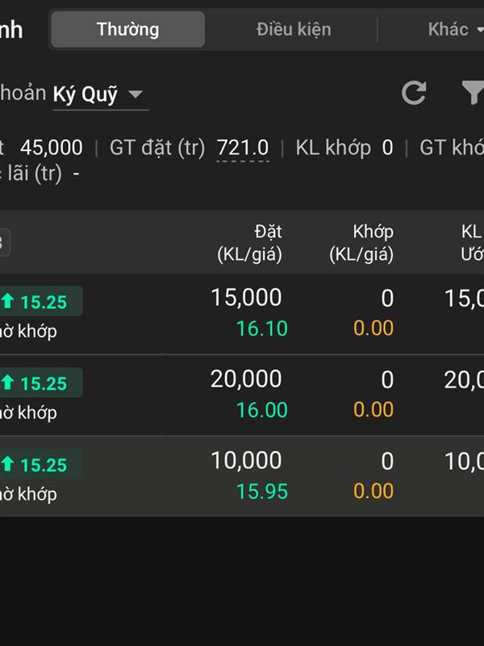The width and height of the screenshot is (484, 646).
Task: Open the Khác dropdown menu
Action: [455, 29]
